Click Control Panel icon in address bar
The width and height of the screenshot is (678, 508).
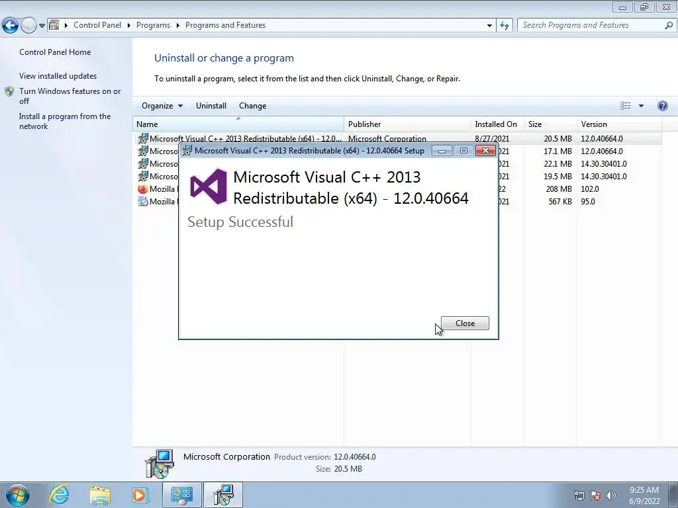click(x=54, y=25)
